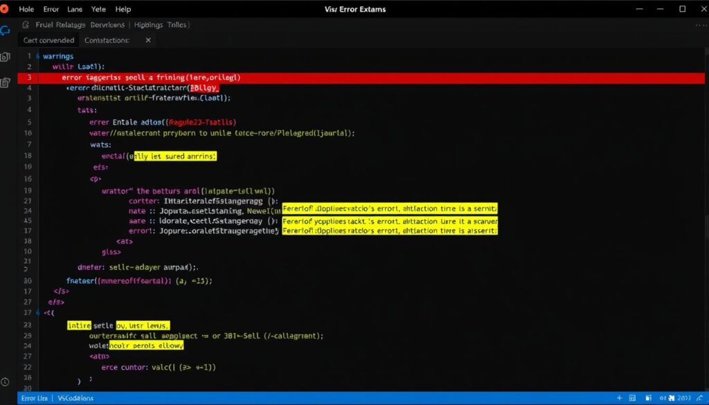The image size is (709, 405).
Task: Click the 'Hipbings' breadcrumb segment
Action: pos(148,25)
